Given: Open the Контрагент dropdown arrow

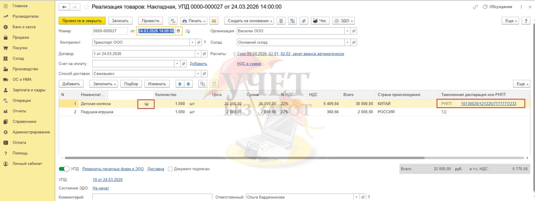Looking at the screenshot, I should (x=192, y=42).
